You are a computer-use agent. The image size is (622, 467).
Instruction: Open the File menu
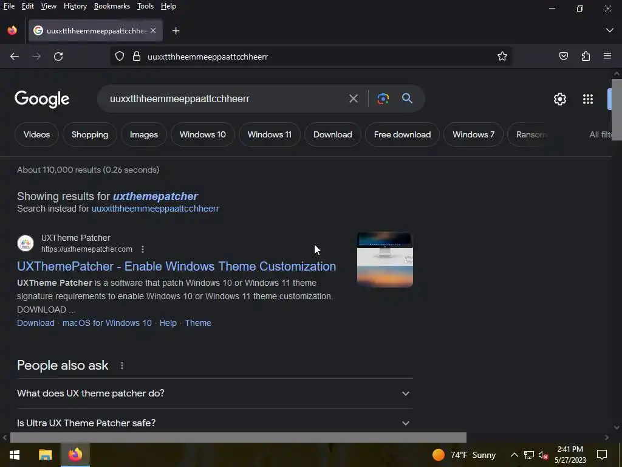9,6
